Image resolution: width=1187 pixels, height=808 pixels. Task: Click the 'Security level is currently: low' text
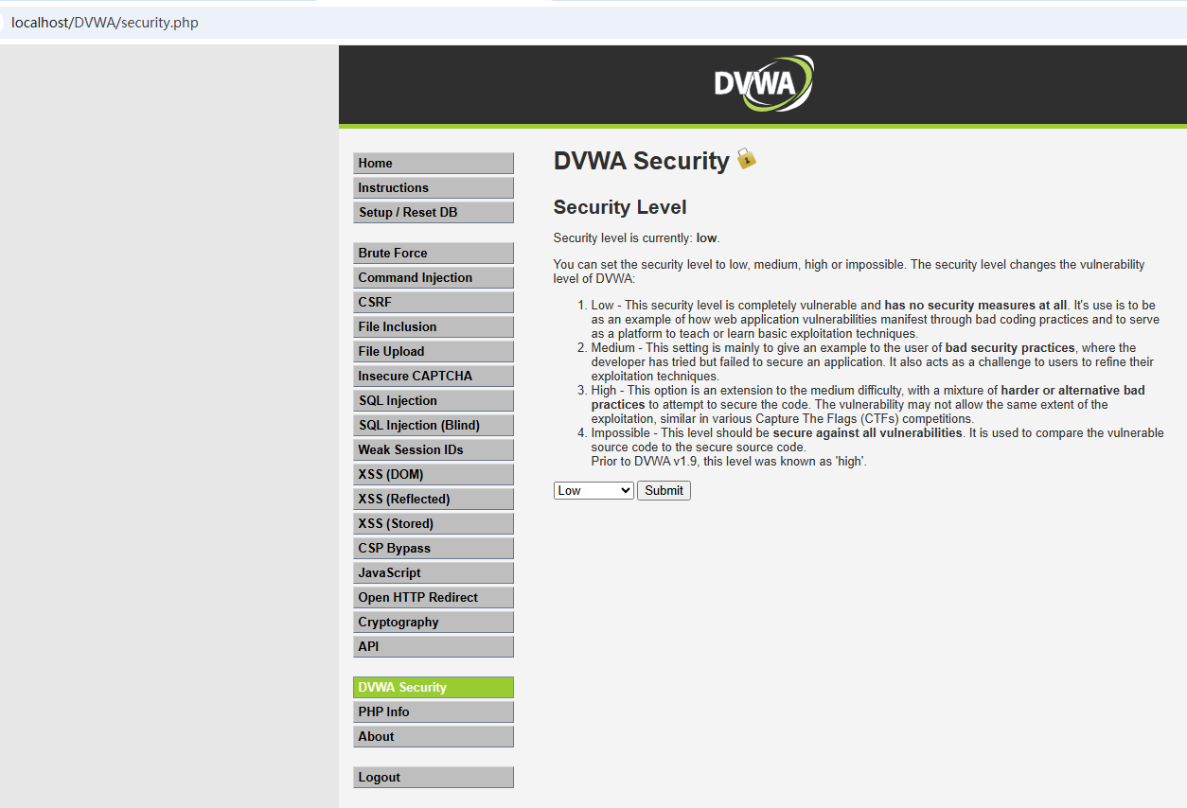point(637,237)
